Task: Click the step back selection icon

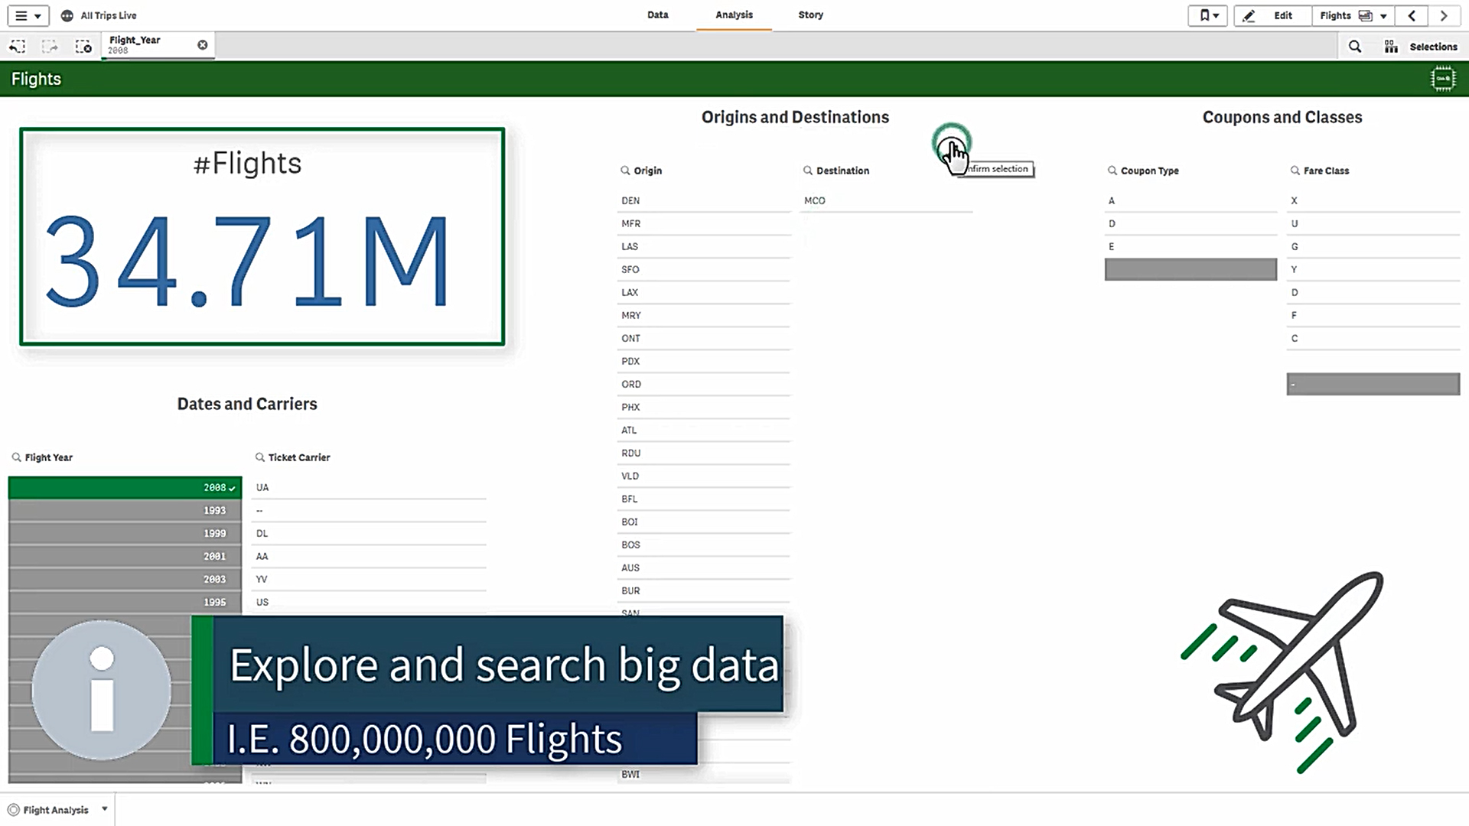Action: click(17, 47)
